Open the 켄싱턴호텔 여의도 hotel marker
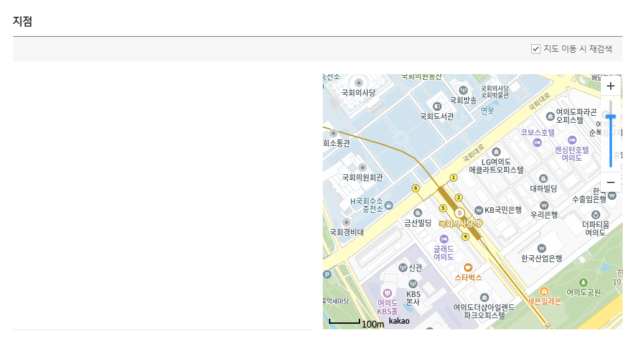The height and width of the screenshot is (348, 640). [572, 139]
